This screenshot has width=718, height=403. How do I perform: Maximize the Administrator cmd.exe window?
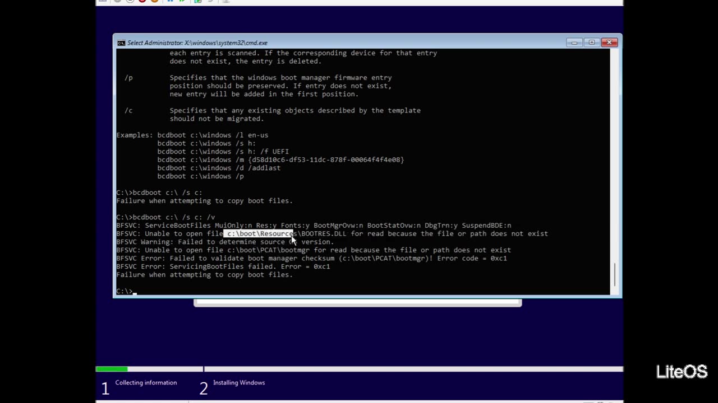591,43
